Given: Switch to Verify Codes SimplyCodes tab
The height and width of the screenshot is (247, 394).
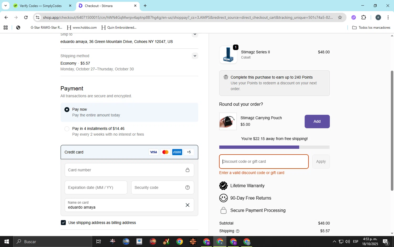Looking at the screenshot, I should coord(41,6).
